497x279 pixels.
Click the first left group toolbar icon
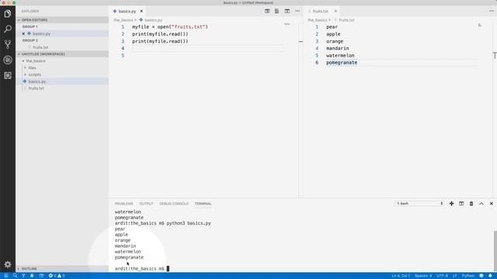[x=267, y=11]
